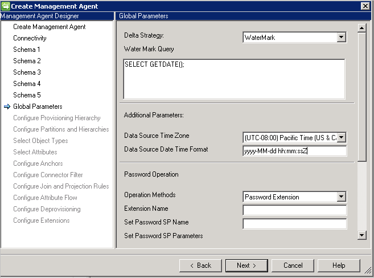
Task: Click the blue arrow beside Global Parameters
Action: tap(7, 107)
